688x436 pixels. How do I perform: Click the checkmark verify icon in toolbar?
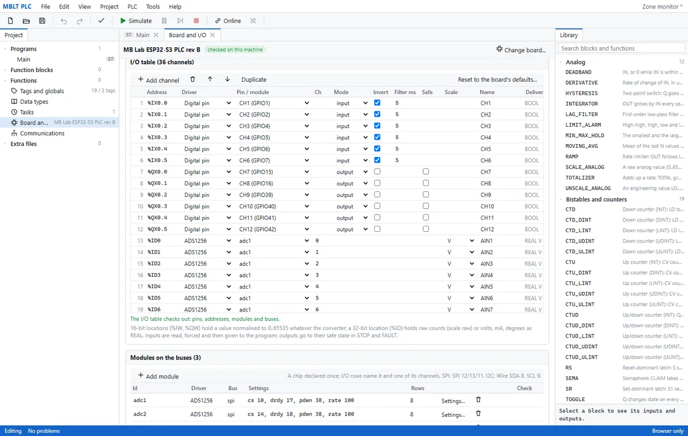click(101, 21)
